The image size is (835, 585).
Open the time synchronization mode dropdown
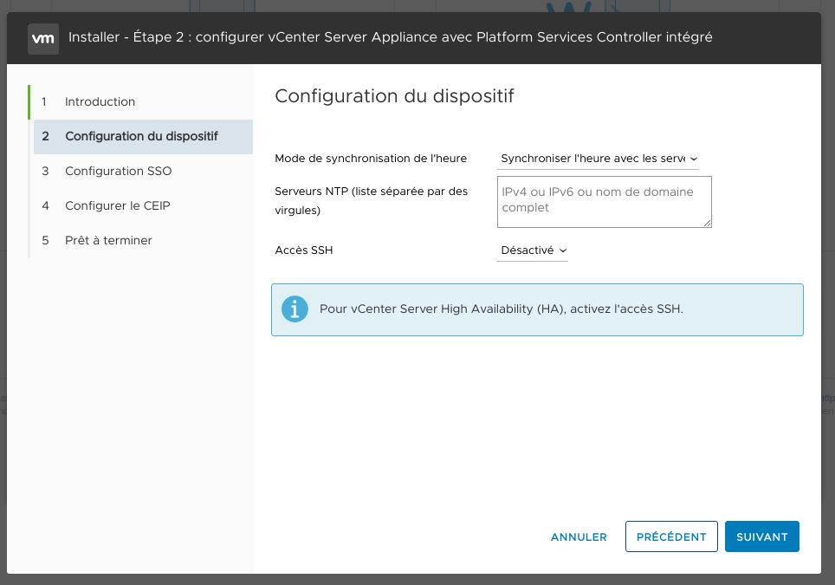coord(598,159)
